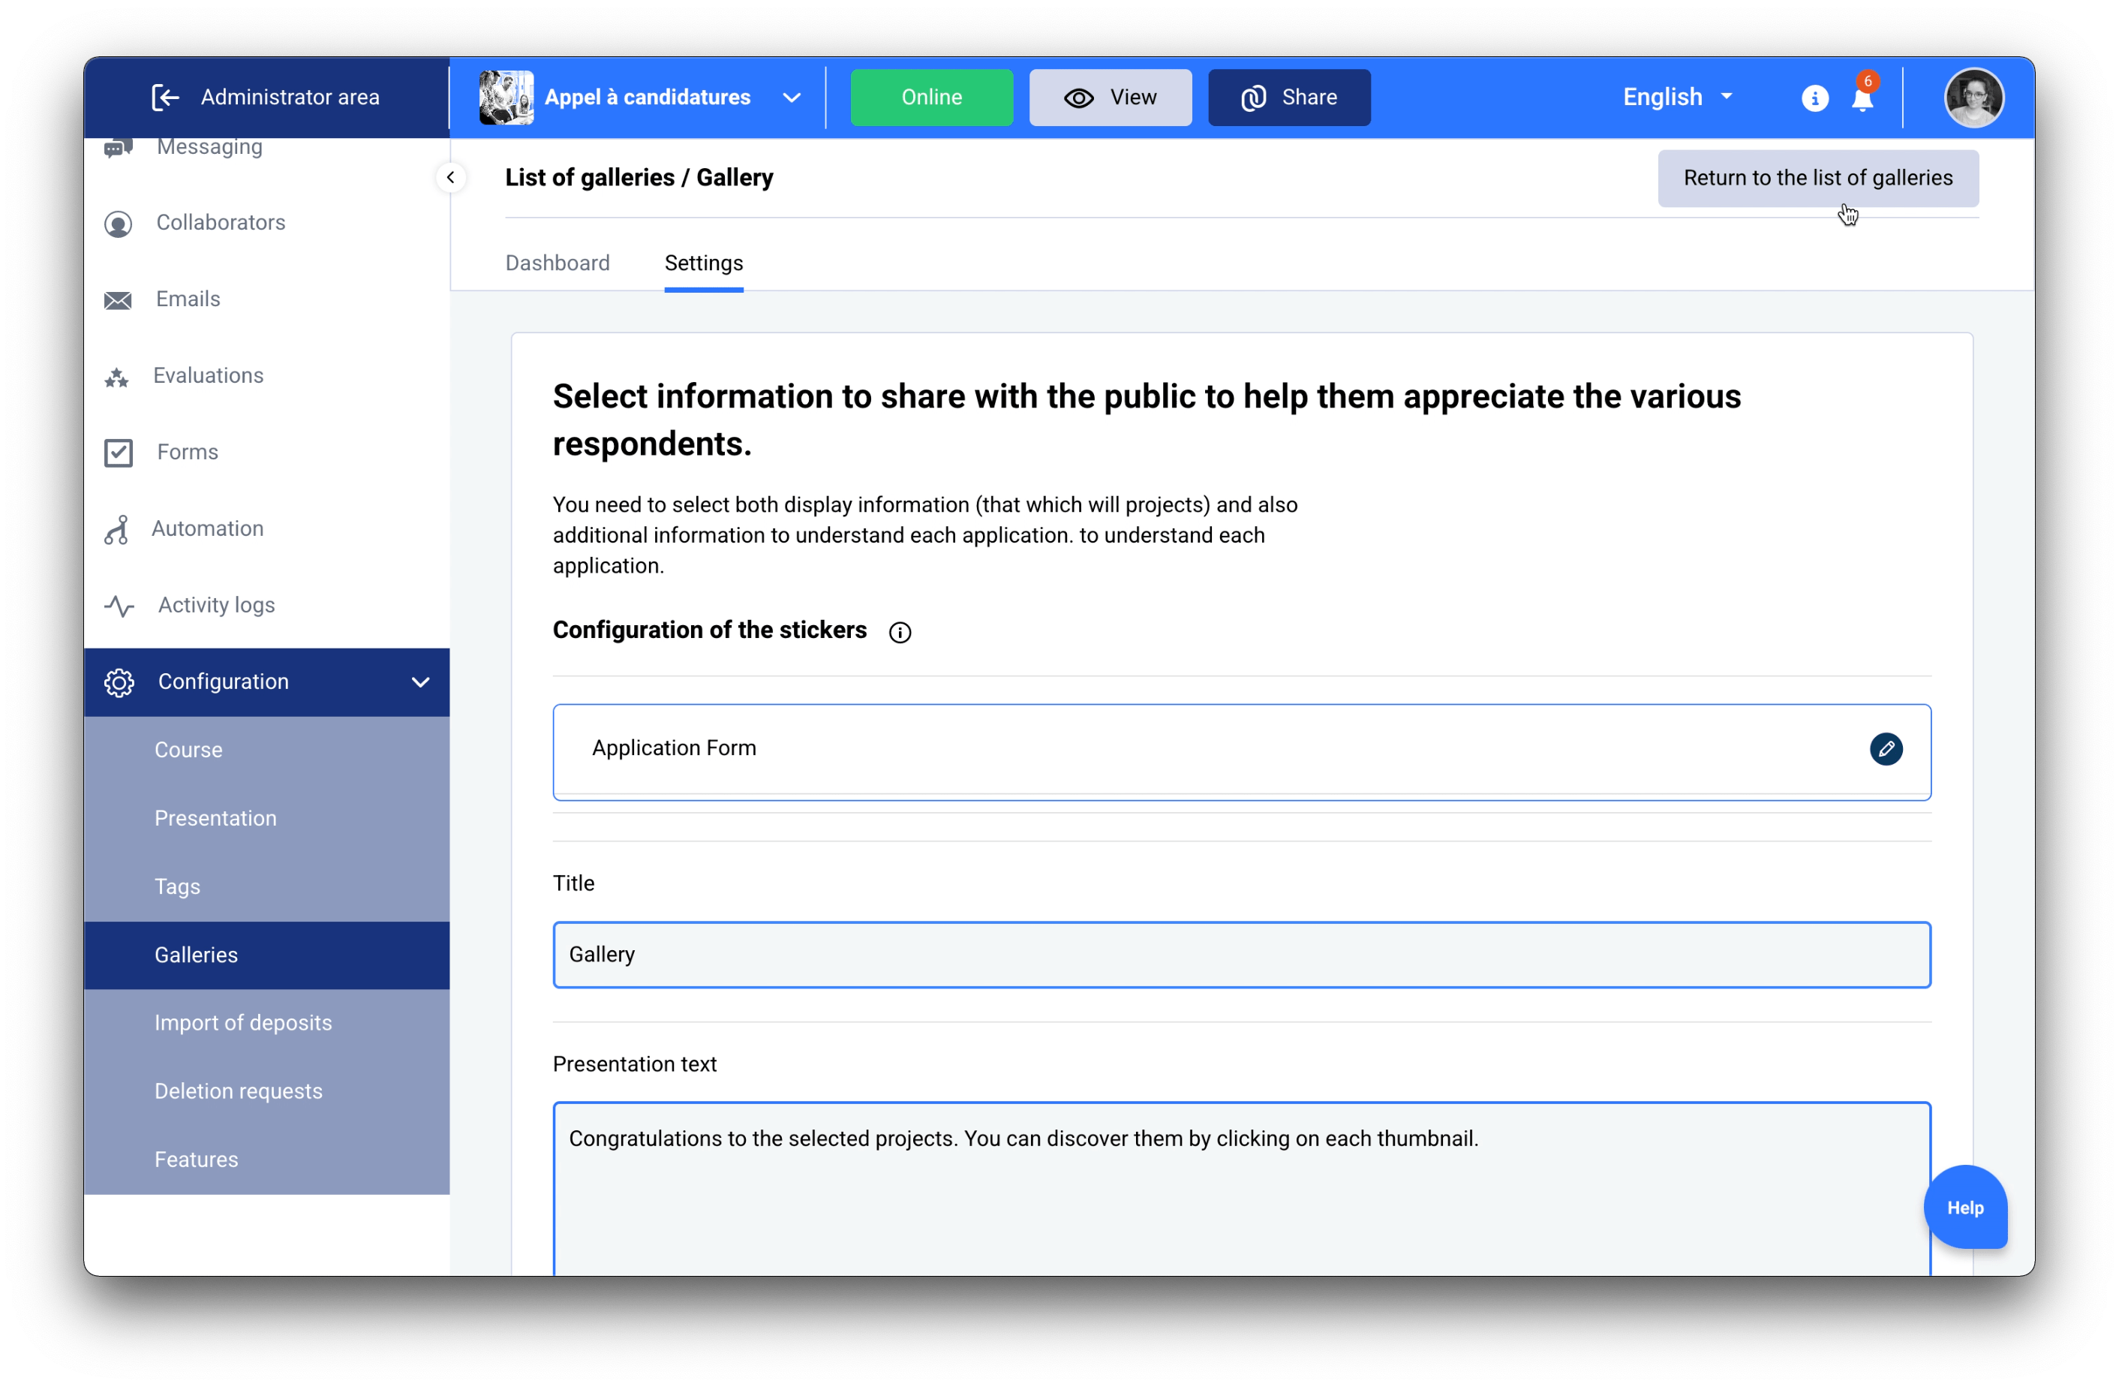The image size is (2119, 1387).
Task: Open the English language dropdown
Action: (x=1676, y=97)
